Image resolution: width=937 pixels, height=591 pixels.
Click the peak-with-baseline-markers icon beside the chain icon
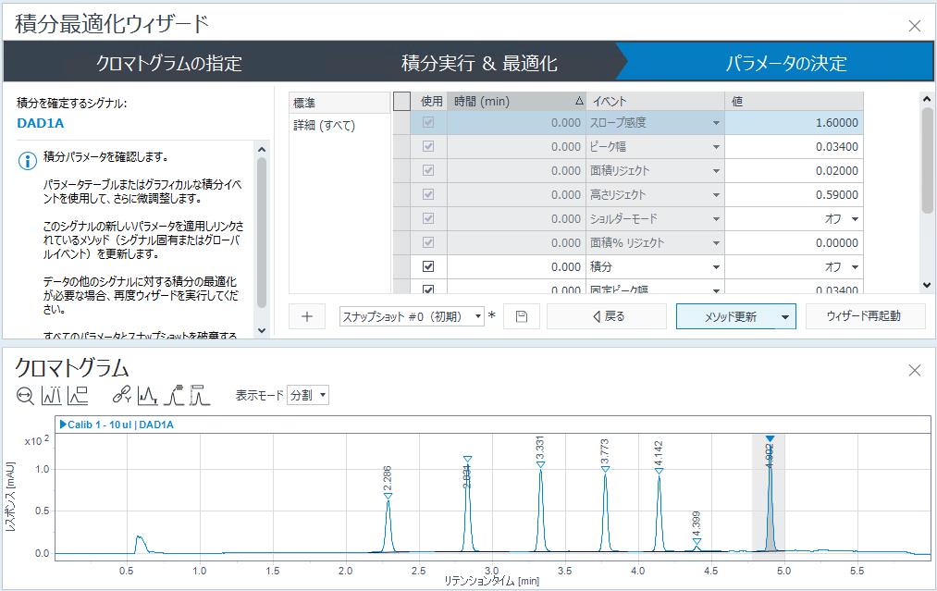148,395
